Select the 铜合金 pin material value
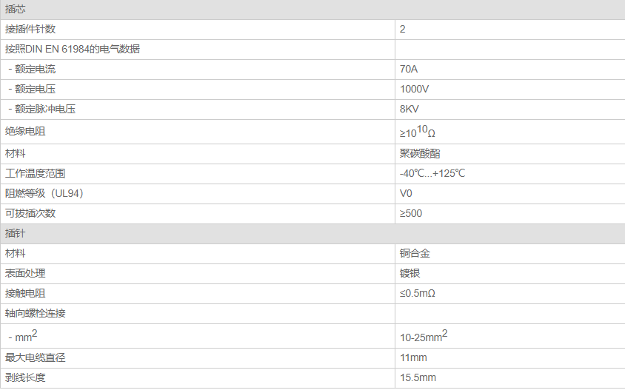This screenshot has height=390, width=625. 415,253
